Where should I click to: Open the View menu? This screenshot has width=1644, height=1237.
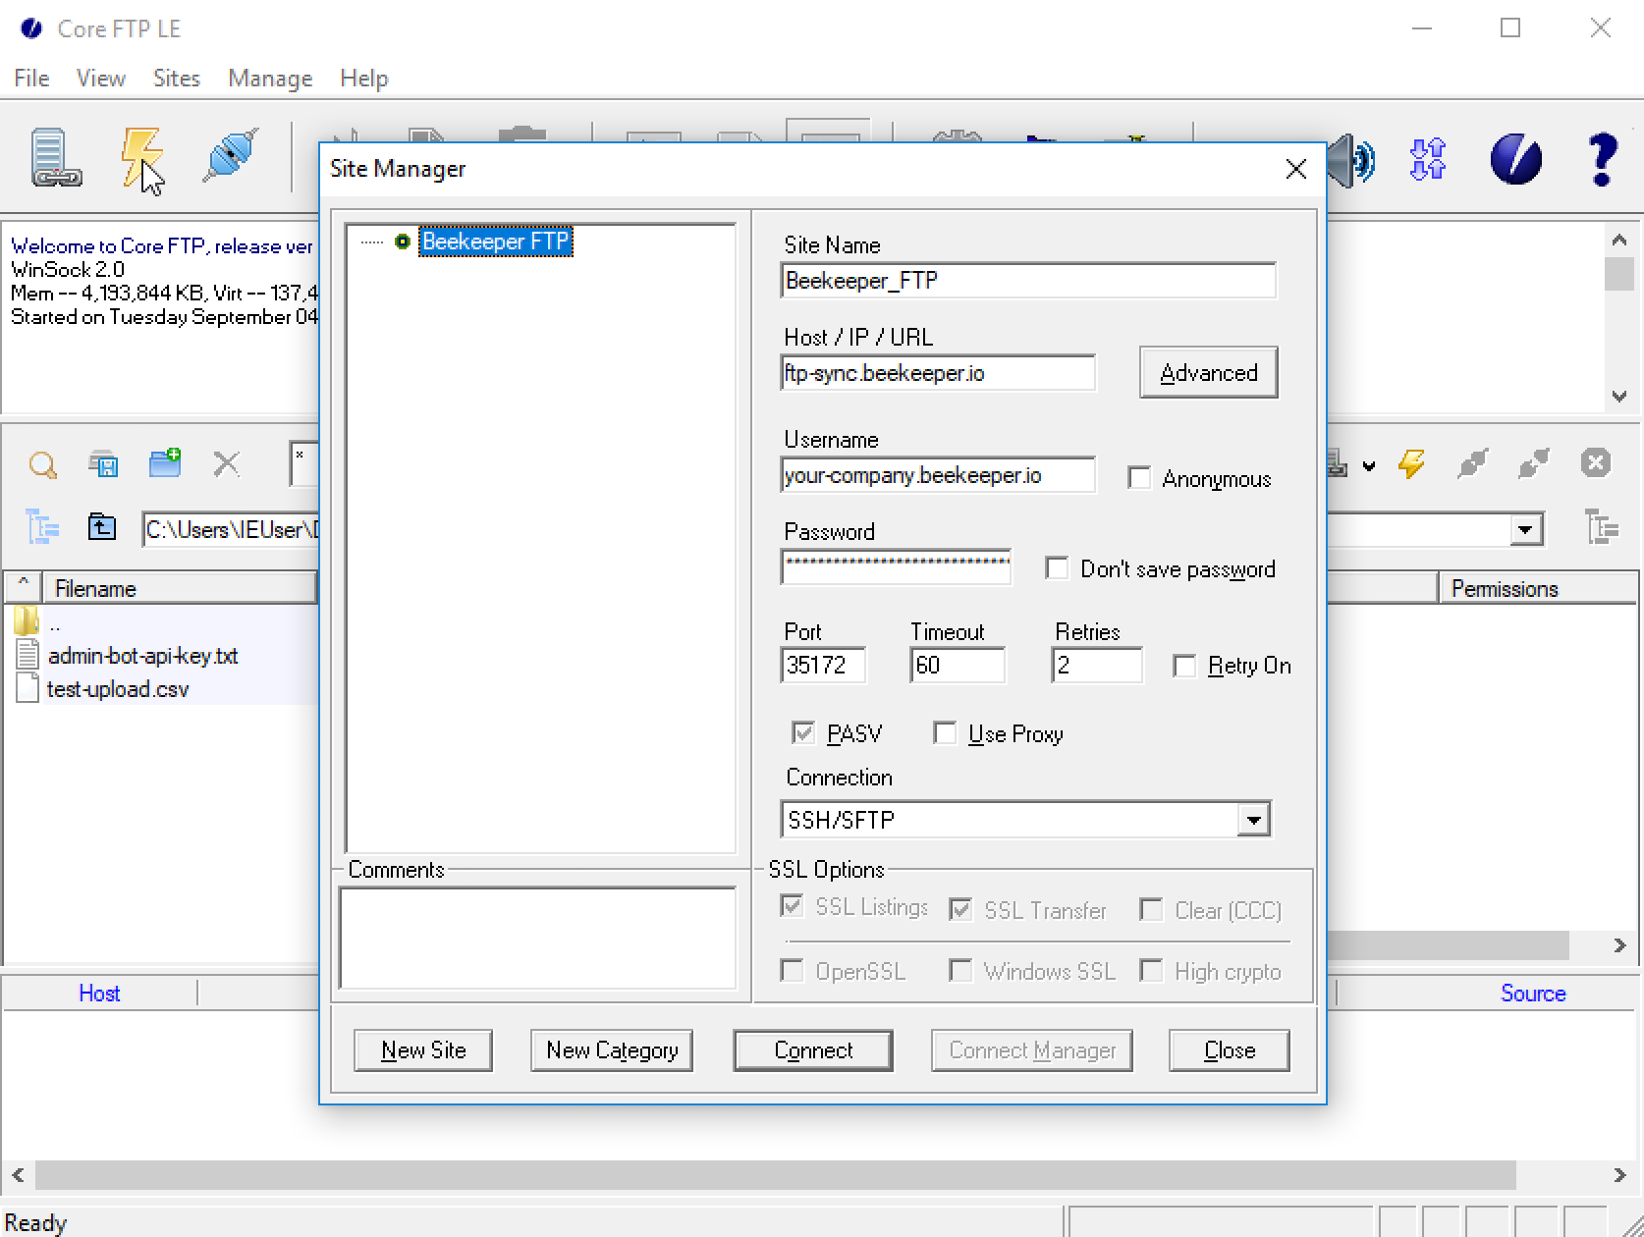[101, 79]
